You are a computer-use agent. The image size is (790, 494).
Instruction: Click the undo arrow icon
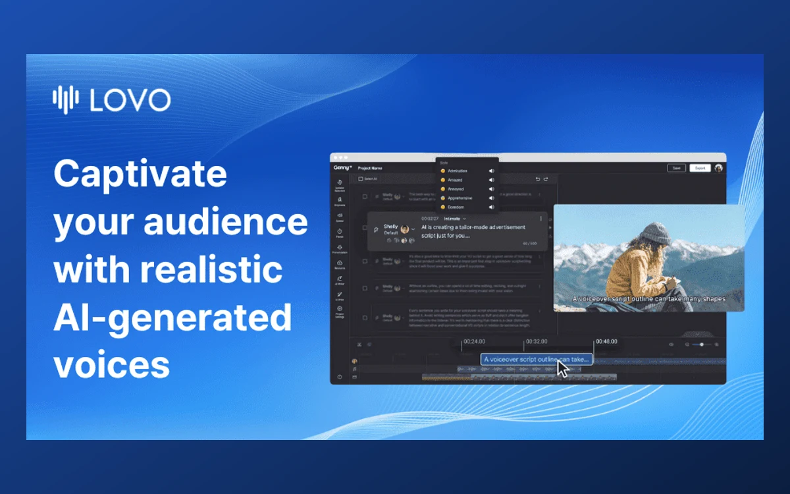point(538,179)
